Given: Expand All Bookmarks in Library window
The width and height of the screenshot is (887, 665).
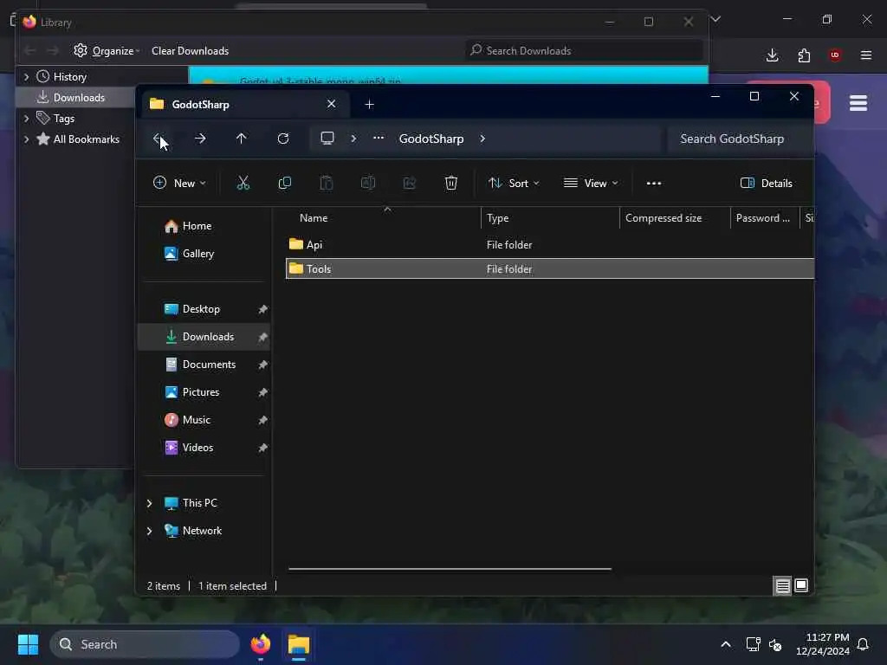Looking at the screenshot, I should [x=26, y=139].
